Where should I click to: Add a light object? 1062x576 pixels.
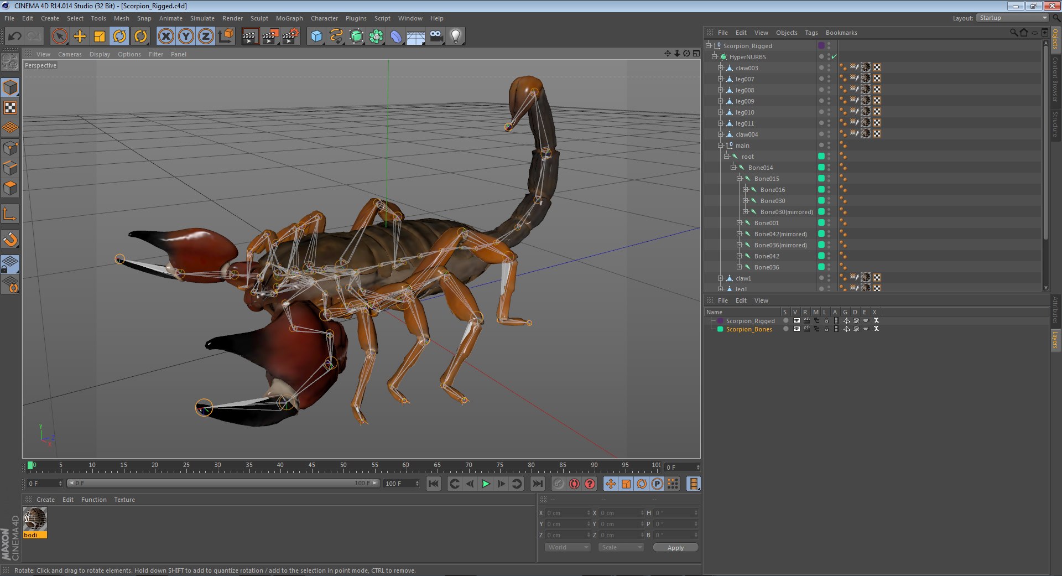pyautogui.click(x=456, y=37)
